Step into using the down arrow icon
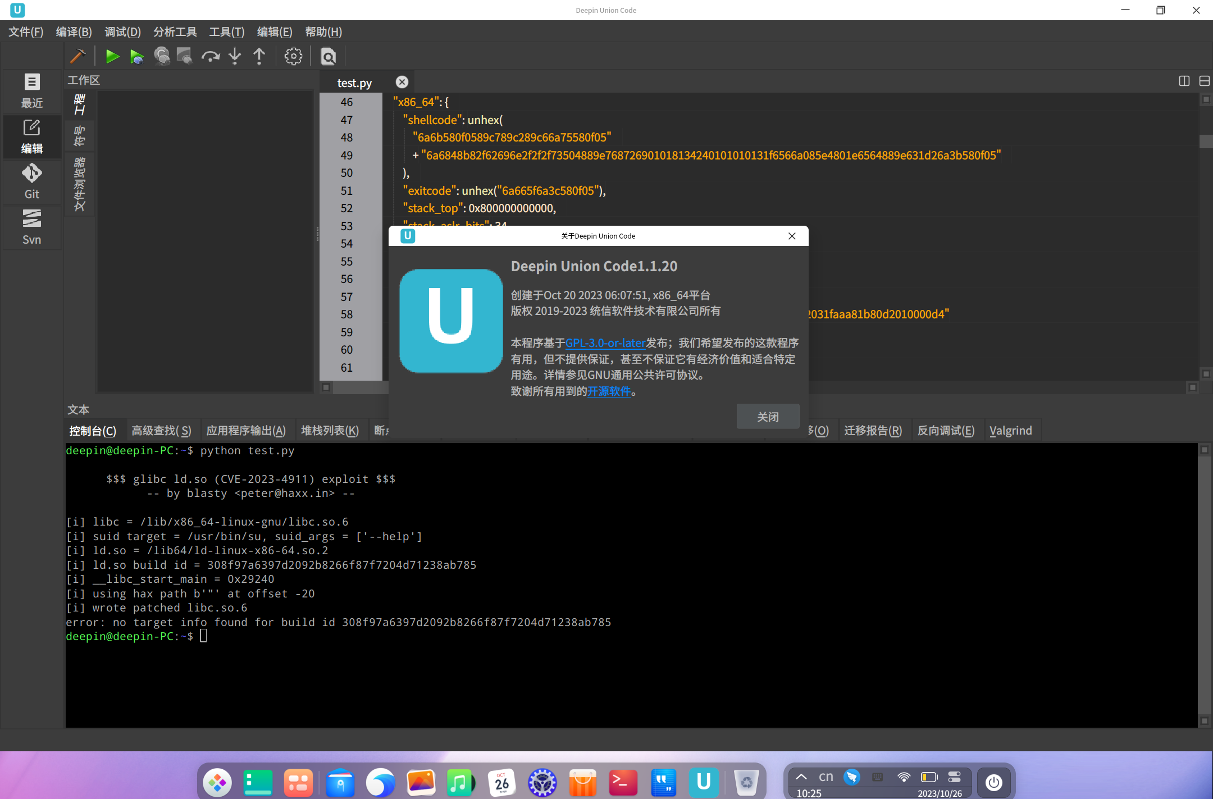The image size is (1213, 799). point(234,56)
